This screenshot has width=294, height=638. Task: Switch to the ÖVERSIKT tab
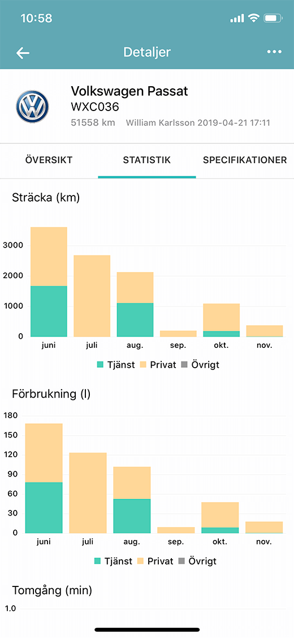click(x=49, y=160)
